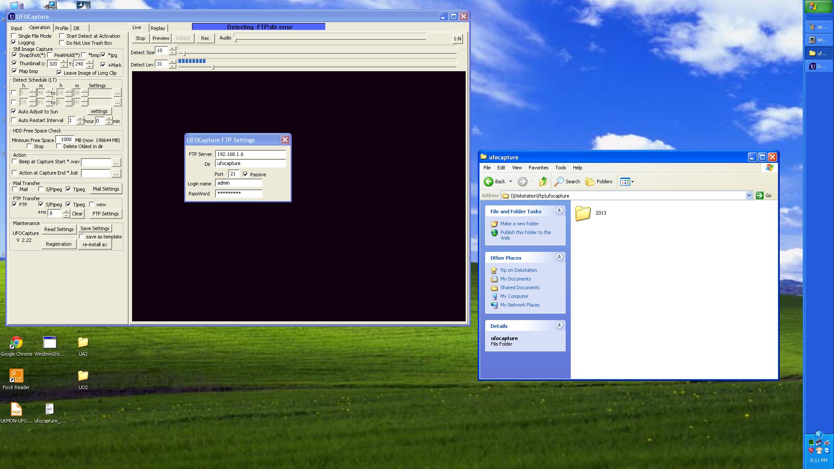Open the Favorites menu in Explorer
The image size is (834, 469).
[538, 168]
